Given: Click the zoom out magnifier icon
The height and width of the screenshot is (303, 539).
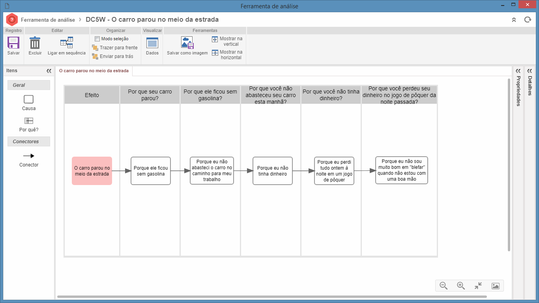Looking at the screenshot, I should pyautogui.click(x=444, y=286).
